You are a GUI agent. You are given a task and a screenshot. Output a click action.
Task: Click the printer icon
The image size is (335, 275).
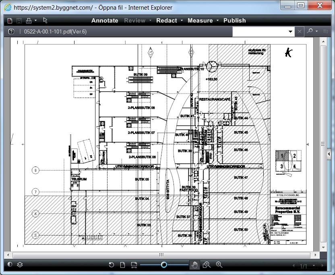tap(29, 21)
